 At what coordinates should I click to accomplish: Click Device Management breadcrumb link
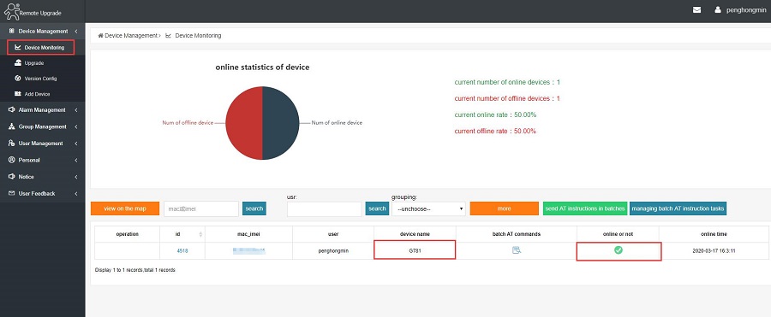pyautogui.click(x=131, y=36)
